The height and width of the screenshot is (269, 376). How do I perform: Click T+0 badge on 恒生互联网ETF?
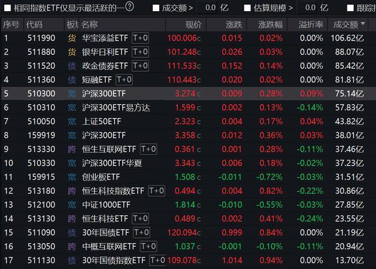pyautogui.click(x=149, y=149)
